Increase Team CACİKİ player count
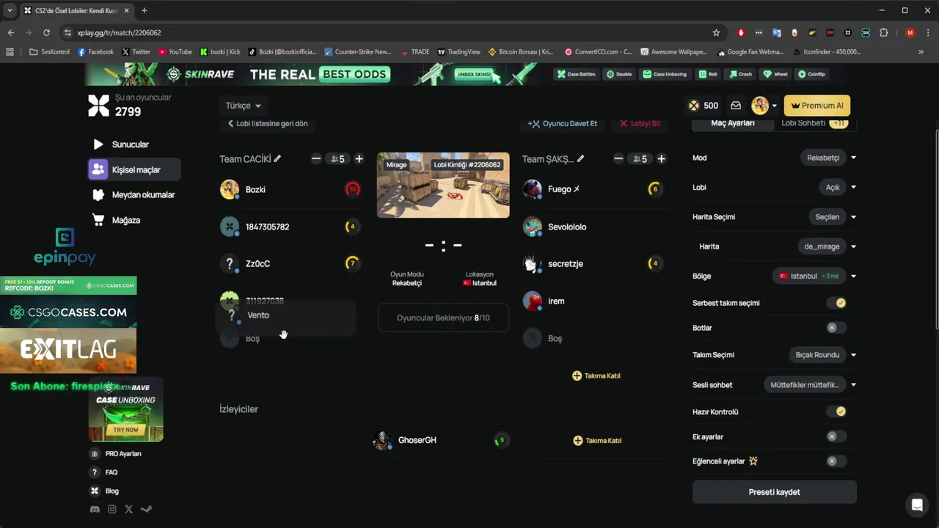Screen dimensions: 939x528 [x=359, y=158]
